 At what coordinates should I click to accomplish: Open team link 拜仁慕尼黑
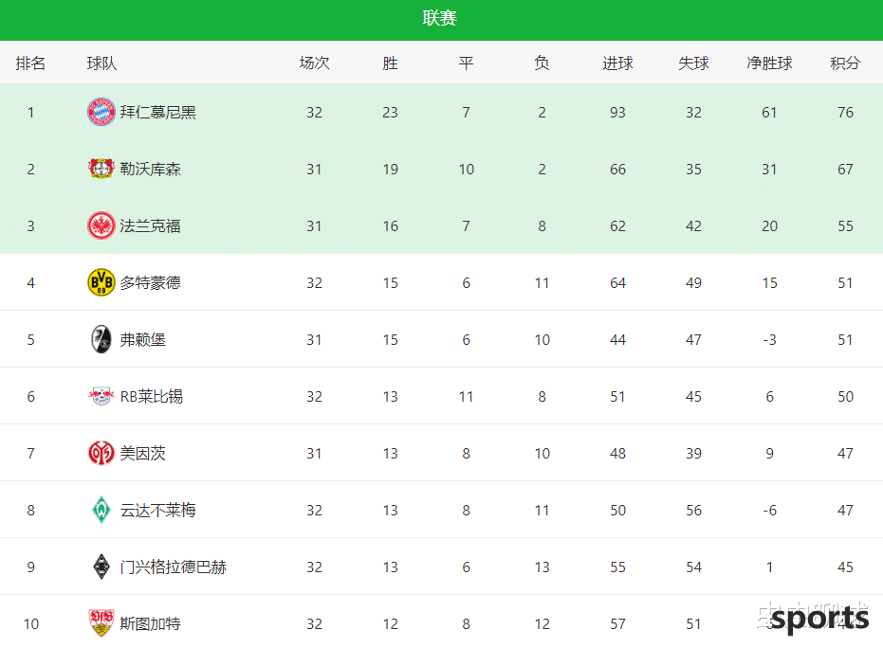[158, 113]
